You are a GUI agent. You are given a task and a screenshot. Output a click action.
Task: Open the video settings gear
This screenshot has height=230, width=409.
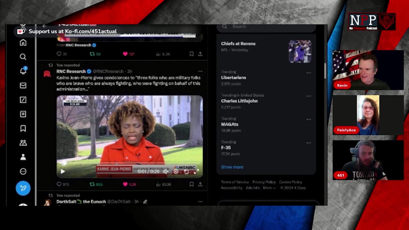176,172
